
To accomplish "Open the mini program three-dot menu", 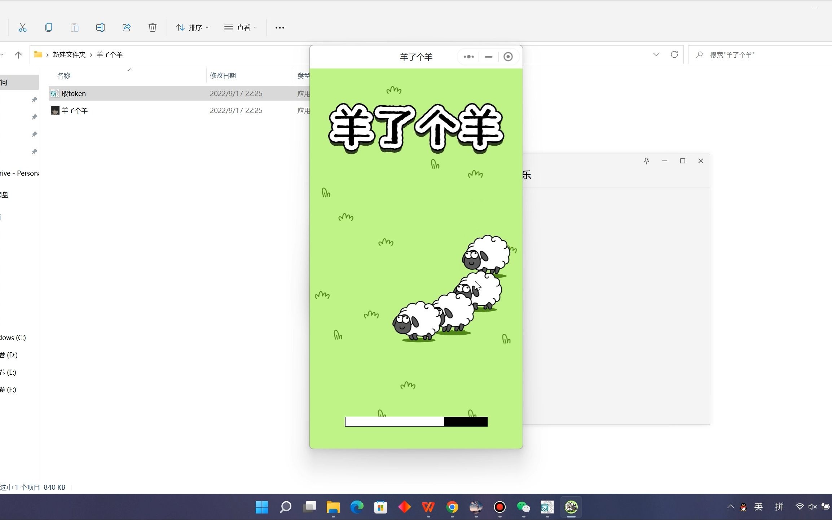I will click(x=468, y=57).
